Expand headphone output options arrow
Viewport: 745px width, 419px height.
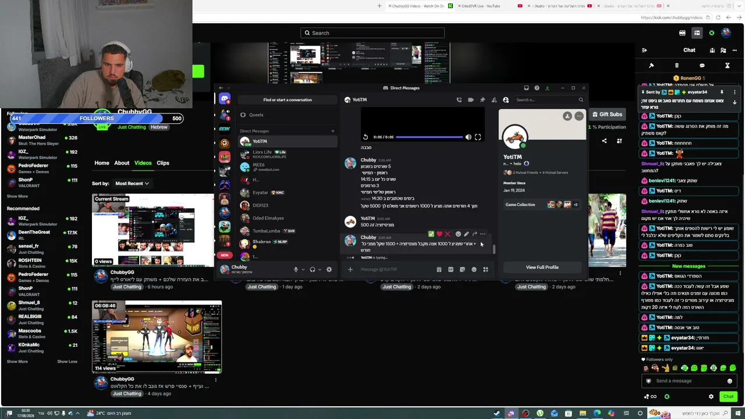click(x=320, y=269)
